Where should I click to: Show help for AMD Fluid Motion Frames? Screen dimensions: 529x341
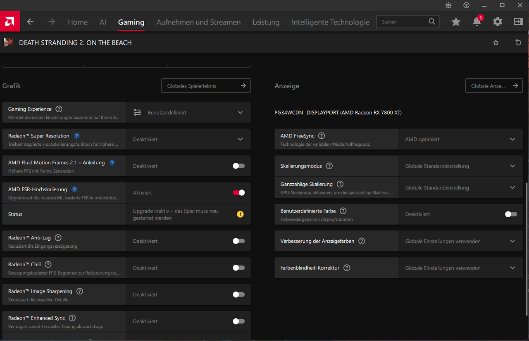click(112, 163)
